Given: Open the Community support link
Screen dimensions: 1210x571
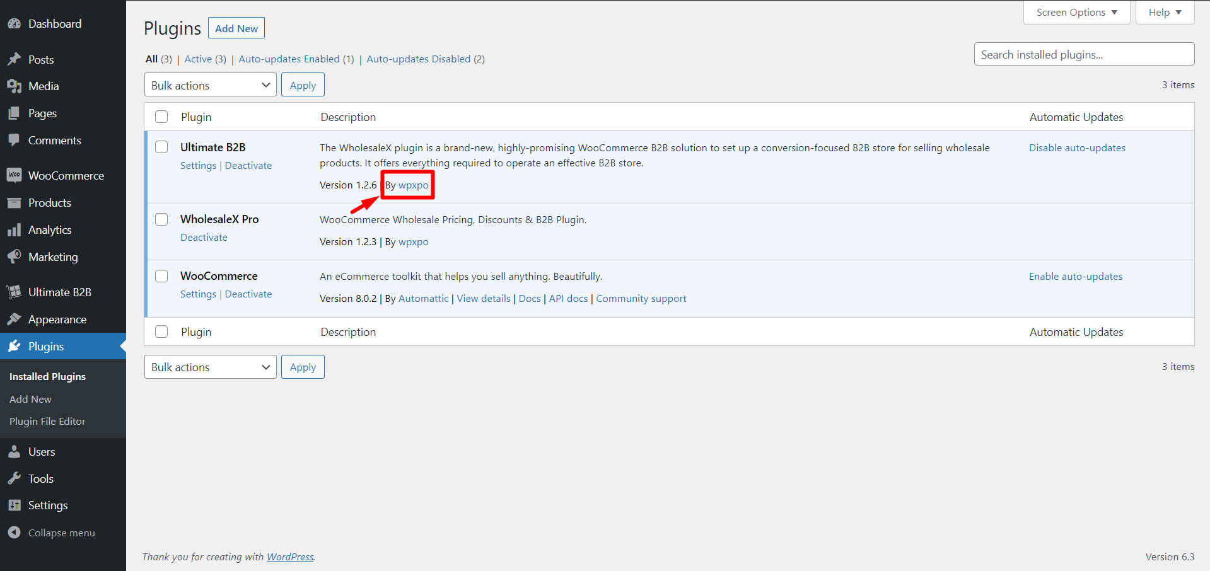Looking at the screenshot, I should (x=641, y=298).
